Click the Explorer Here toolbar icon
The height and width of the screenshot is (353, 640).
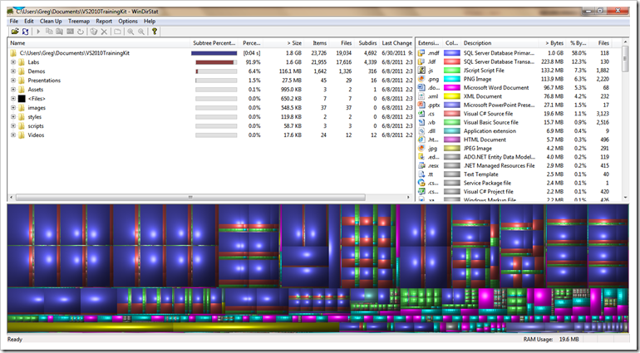click(59, 32)
